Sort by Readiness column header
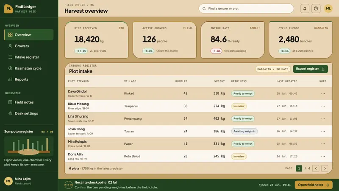 click(239, 81)
